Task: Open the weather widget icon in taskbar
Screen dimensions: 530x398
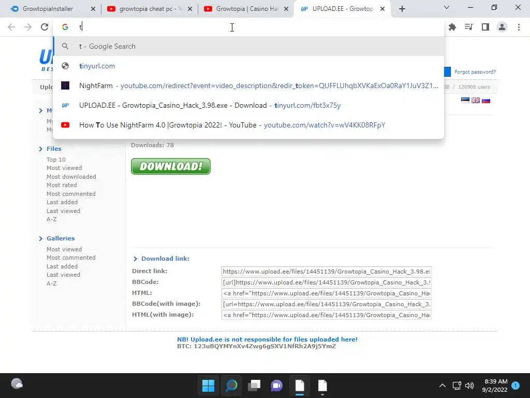Action: point(17,384)
